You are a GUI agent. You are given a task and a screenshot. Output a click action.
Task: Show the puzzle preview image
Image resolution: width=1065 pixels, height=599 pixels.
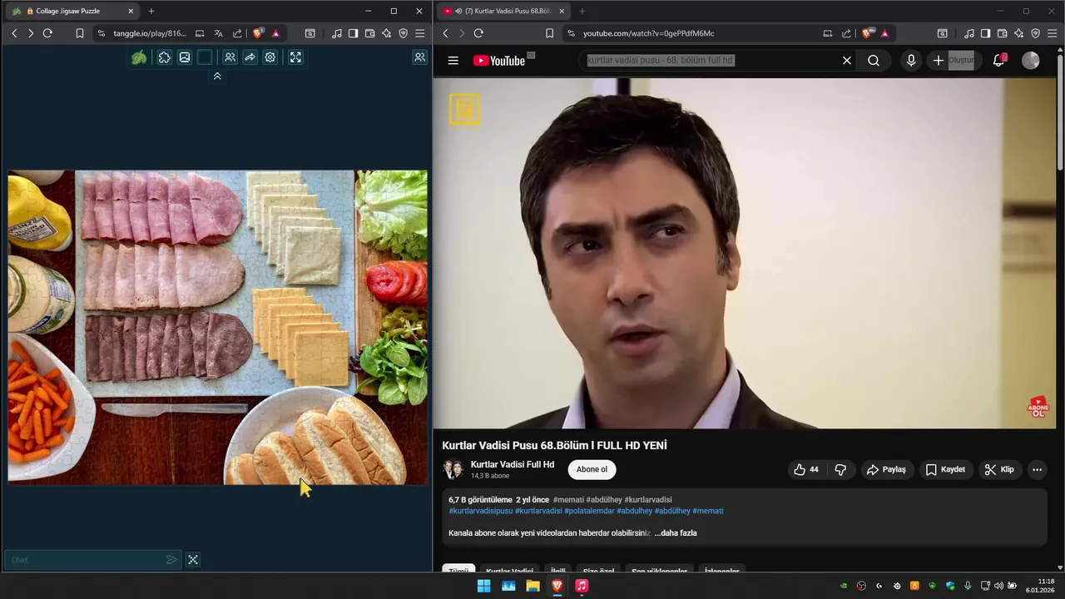(x=185, y=57)
